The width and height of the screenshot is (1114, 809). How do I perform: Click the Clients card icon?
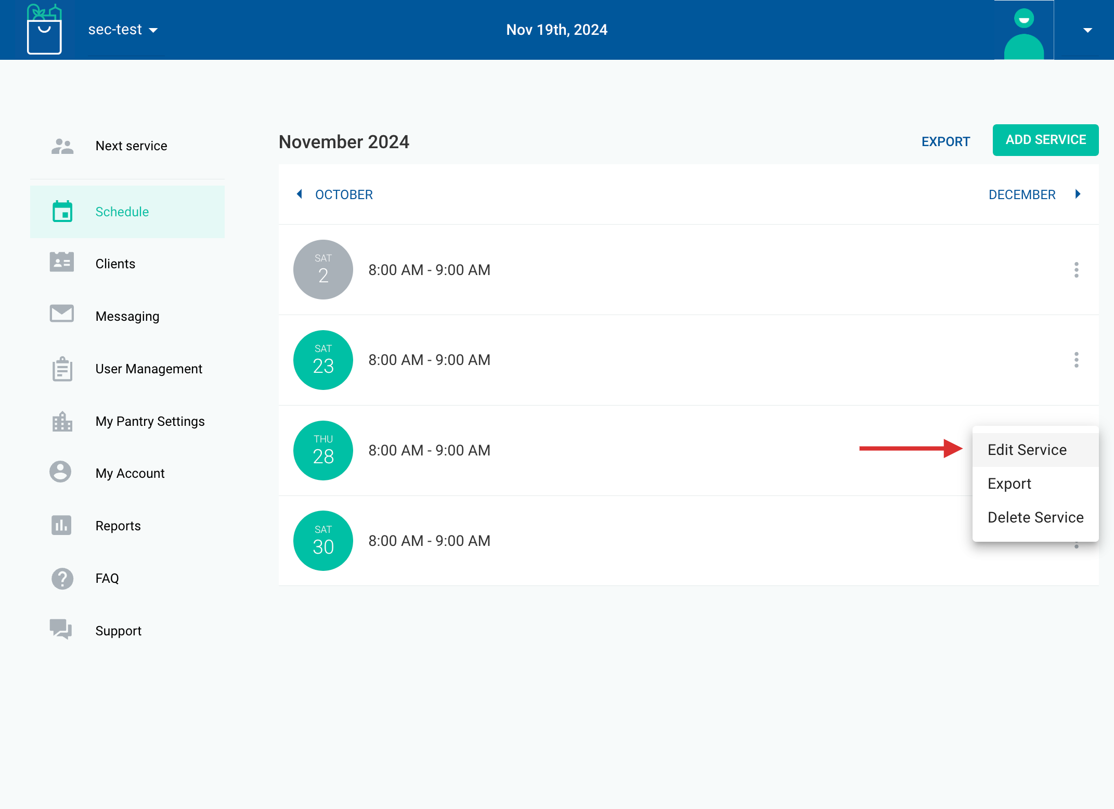click(x=62, y=262)
